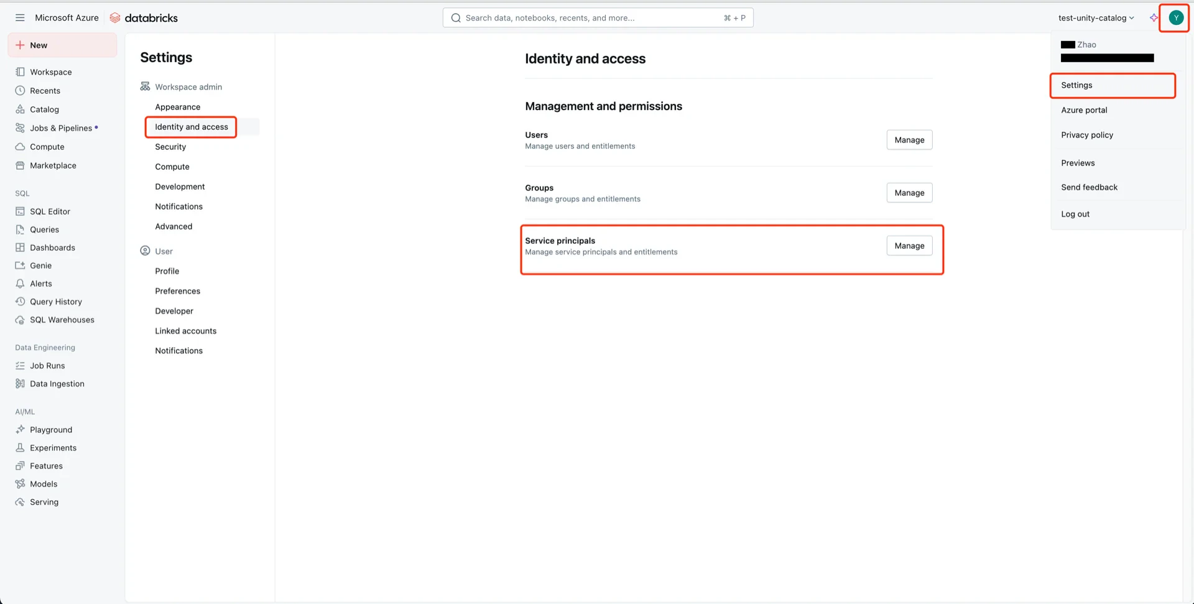Click the Zhao user name
This screenshot has width=1194, height=604.
point(1086,45)
